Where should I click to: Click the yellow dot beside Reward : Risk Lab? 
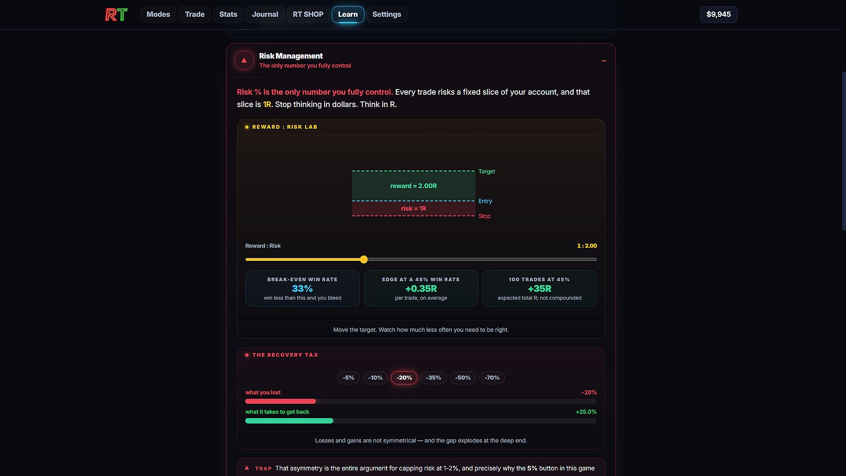point(247,127)
